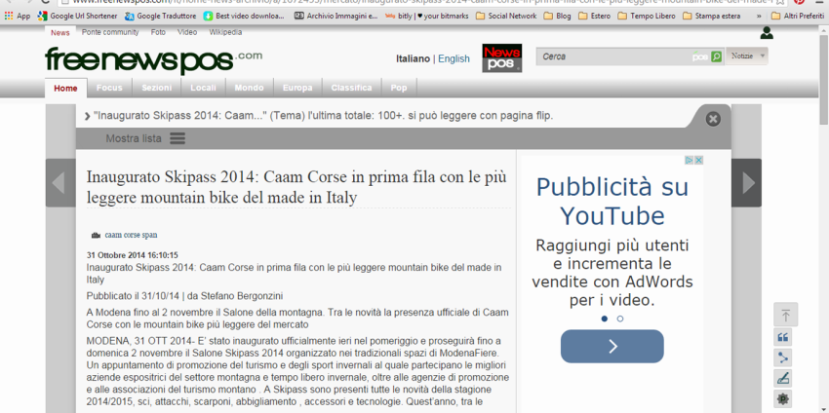The height and width of the screenshot is (413, 829).
Task: Open Archivio Immagini bookmark
Action: (x=336, y=16)
